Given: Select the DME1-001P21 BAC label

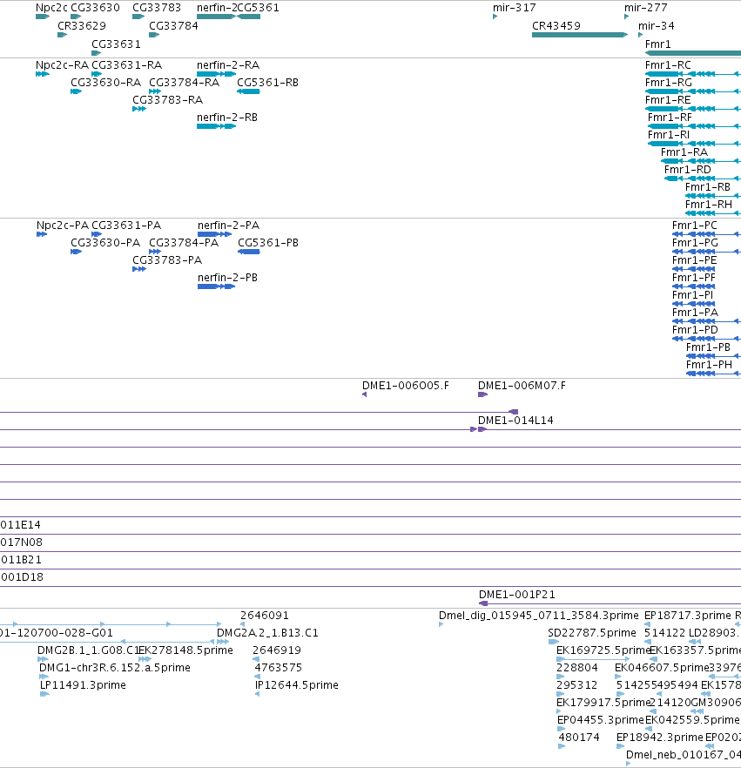Looking at the screenshot, I should (x=516, y=594).
